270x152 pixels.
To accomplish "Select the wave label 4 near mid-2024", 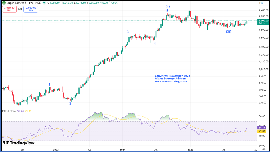I will [155, 44].
